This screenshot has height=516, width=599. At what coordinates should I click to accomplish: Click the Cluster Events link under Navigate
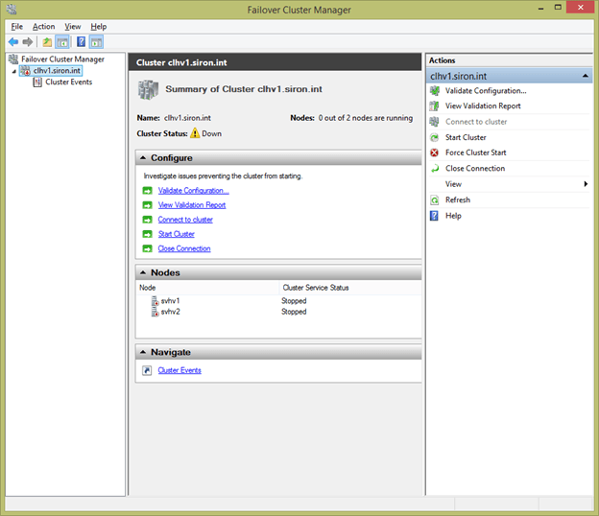click(180, 370)
